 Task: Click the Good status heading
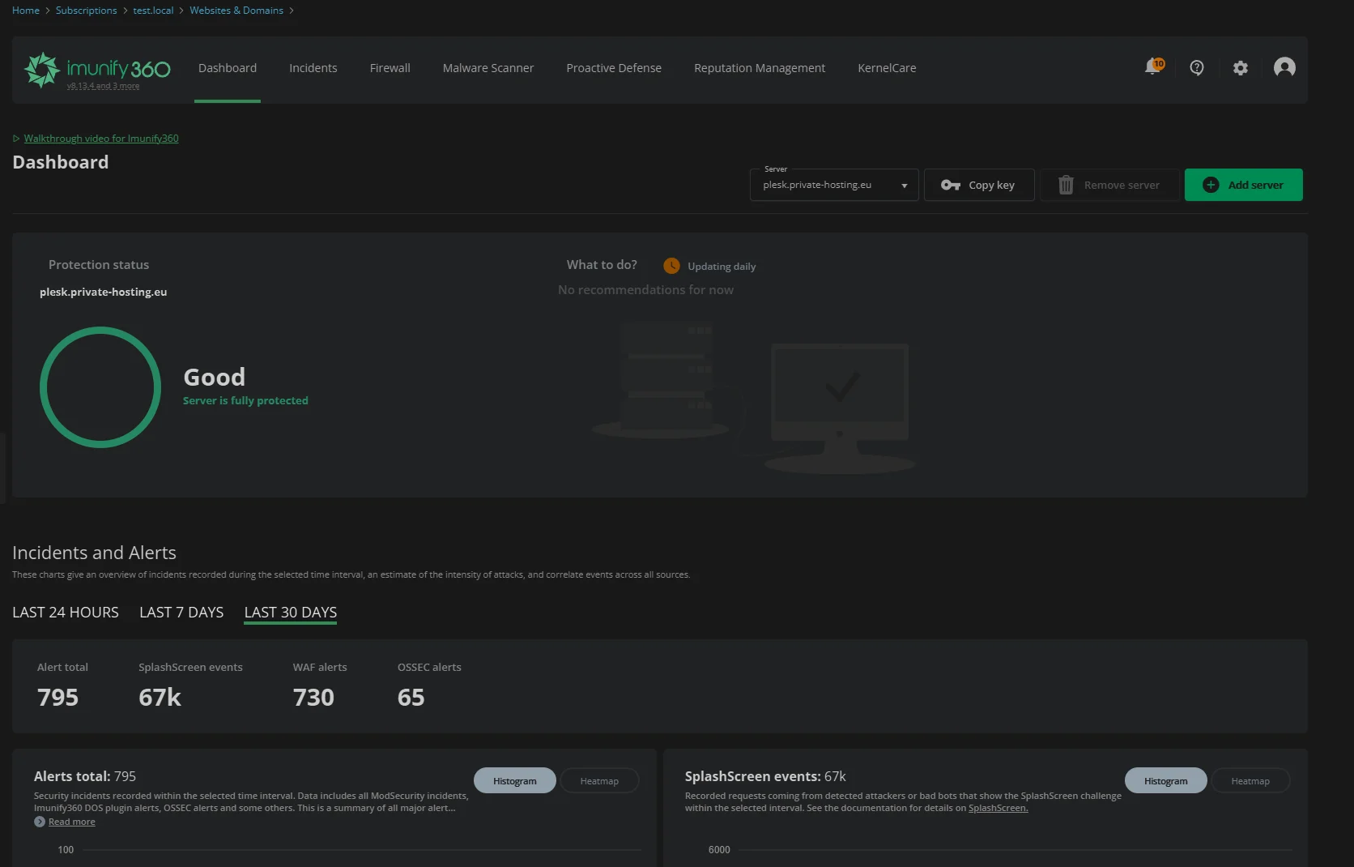click(x=215, y=378)
